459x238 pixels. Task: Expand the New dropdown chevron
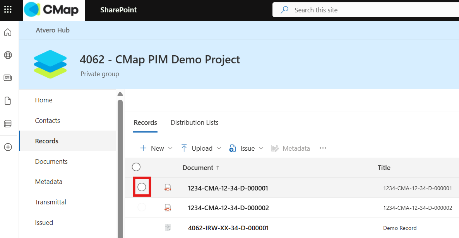[x=170, y=148]
